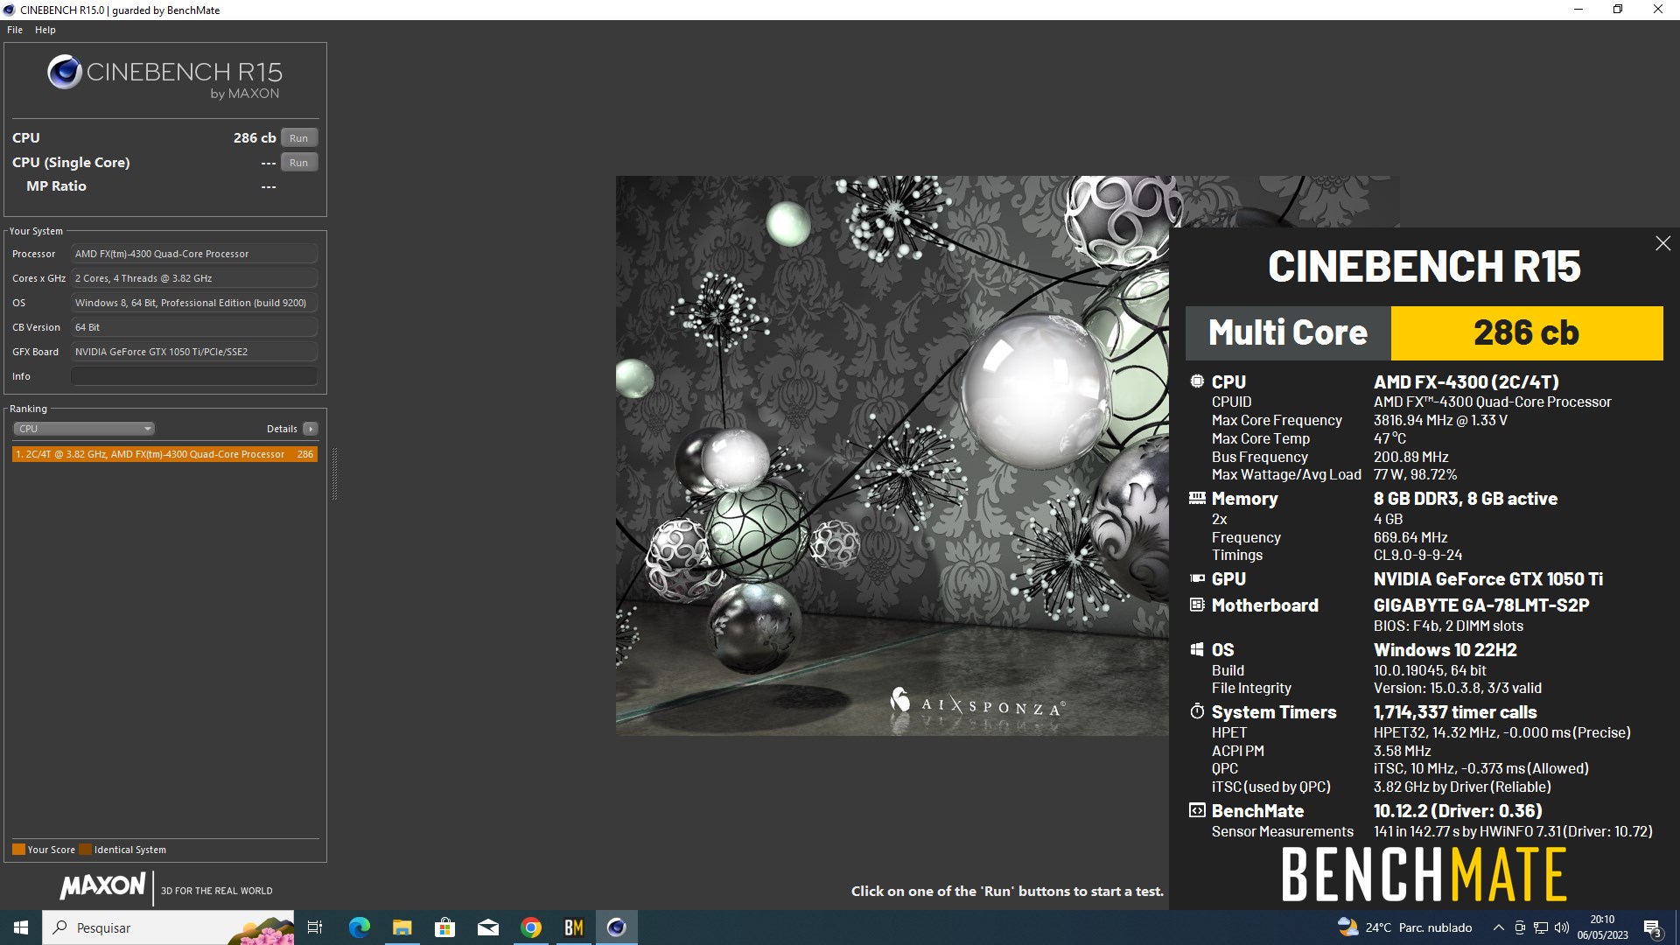This screenshot has width=1680, height=945.
Task: Select the FX-4300 ranking entry
Action: pos(164,454)
